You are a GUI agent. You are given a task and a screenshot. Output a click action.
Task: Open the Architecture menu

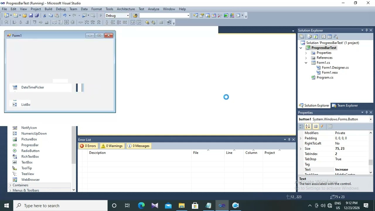pos(126,9)
